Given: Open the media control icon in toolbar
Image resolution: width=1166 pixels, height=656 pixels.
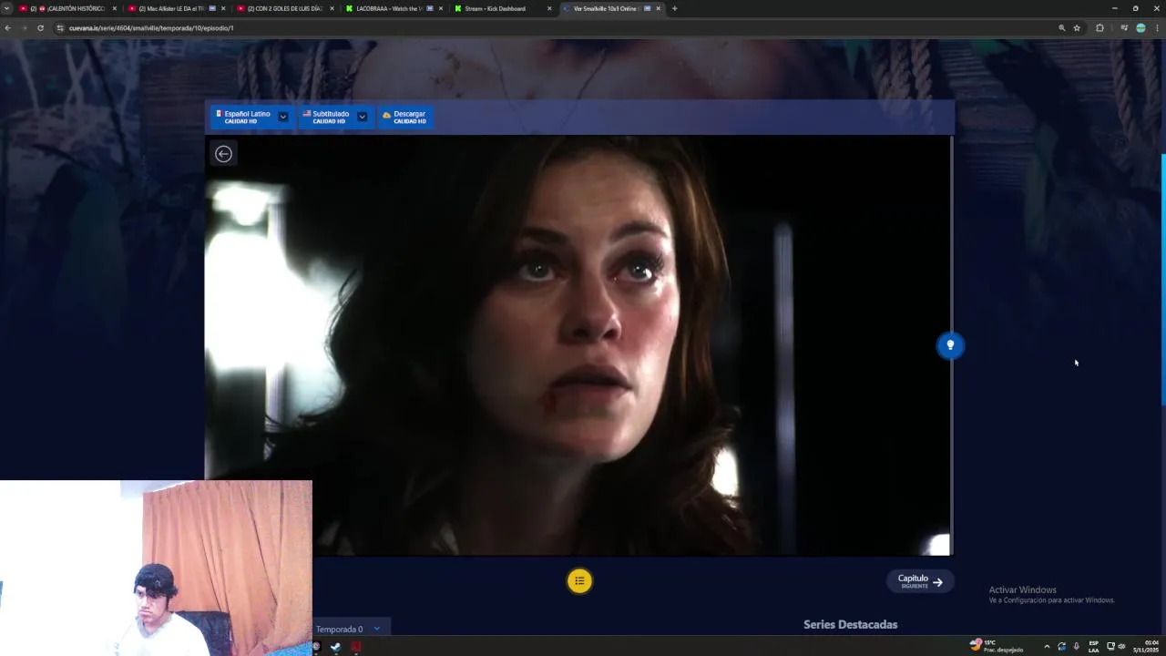Looking at the screenshot, I should (x=1124, y=28).
